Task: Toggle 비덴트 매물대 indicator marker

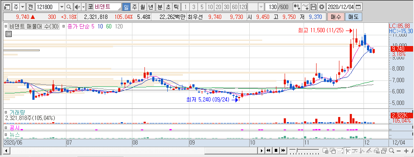Action: (x=6, y=26)
